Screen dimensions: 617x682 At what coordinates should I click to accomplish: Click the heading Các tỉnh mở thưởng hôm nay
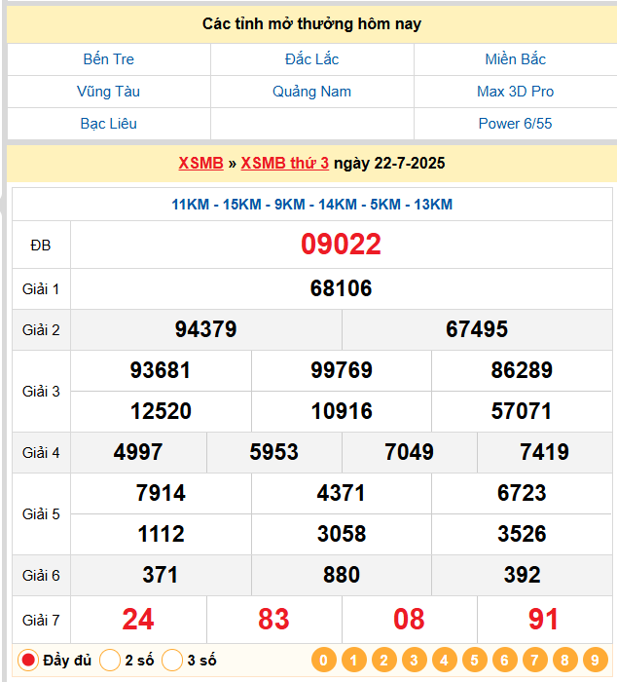311,24
